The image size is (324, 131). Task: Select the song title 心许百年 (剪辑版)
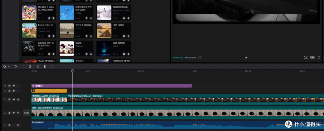83,25
